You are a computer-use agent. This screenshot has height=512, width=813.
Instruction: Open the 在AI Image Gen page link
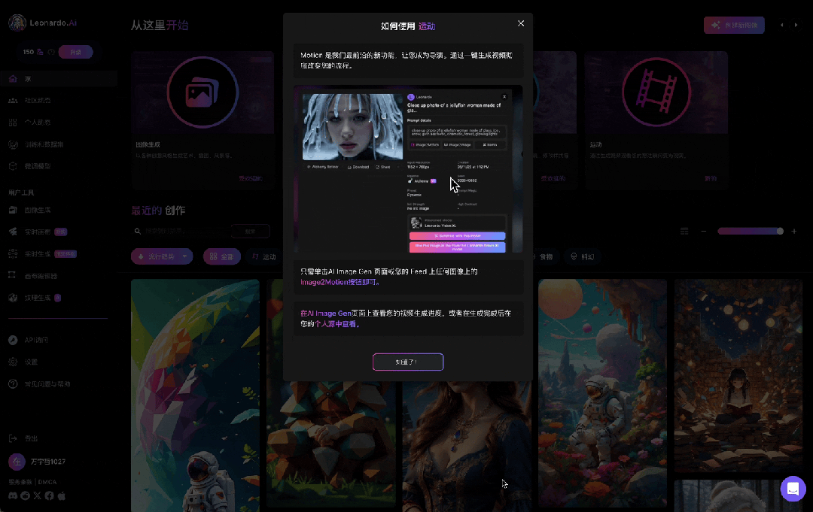tap(326, 314)
